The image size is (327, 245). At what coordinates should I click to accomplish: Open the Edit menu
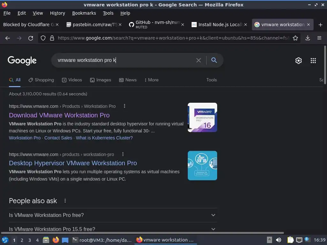coord(22,13)
